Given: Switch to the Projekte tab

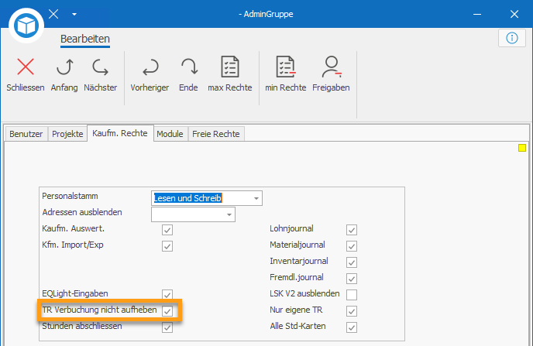Looking at the screenshot, I should coord(67,134).
